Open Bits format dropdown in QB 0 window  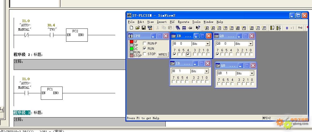point(251,44)
